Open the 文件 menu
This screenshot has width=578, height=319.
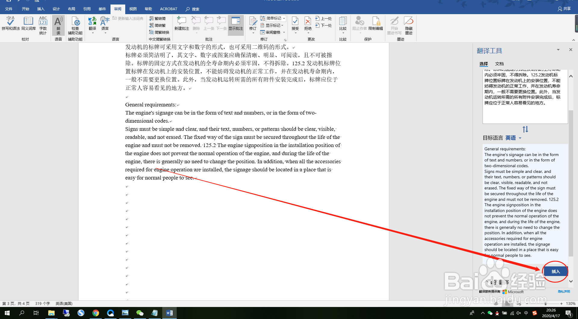click(x=9, y=9)
